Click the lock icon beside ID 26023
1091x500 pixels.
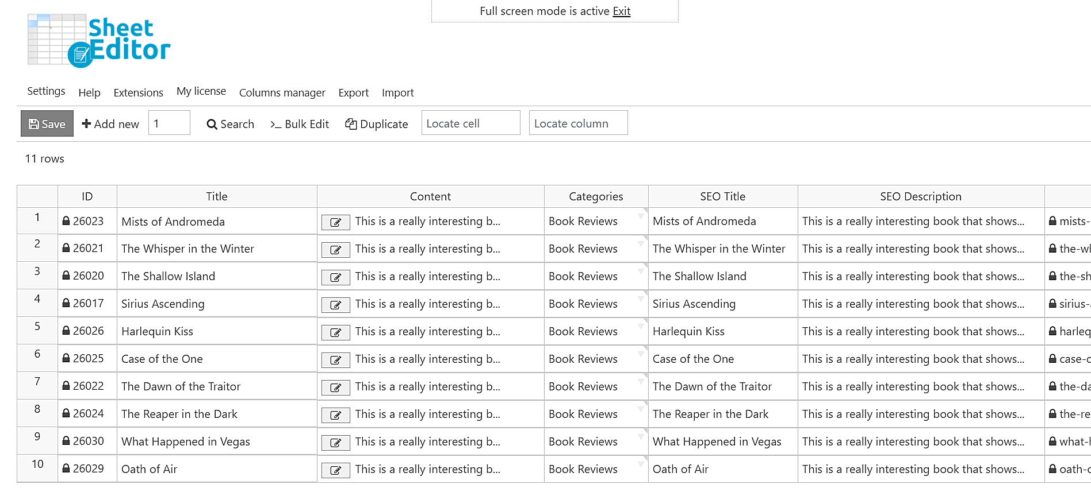point(66,220)
